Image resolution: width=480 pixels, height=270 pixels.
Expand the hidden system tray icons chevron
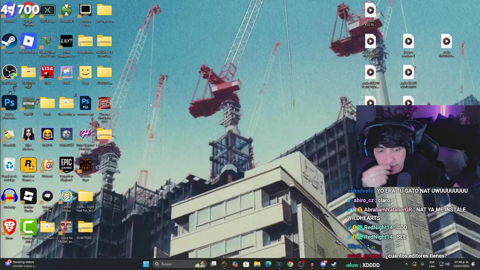pos(406,264)
